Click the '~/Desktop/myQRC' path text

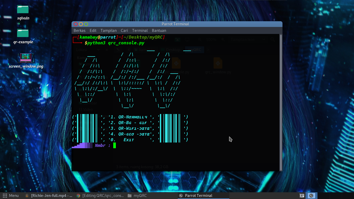point(143,37)
